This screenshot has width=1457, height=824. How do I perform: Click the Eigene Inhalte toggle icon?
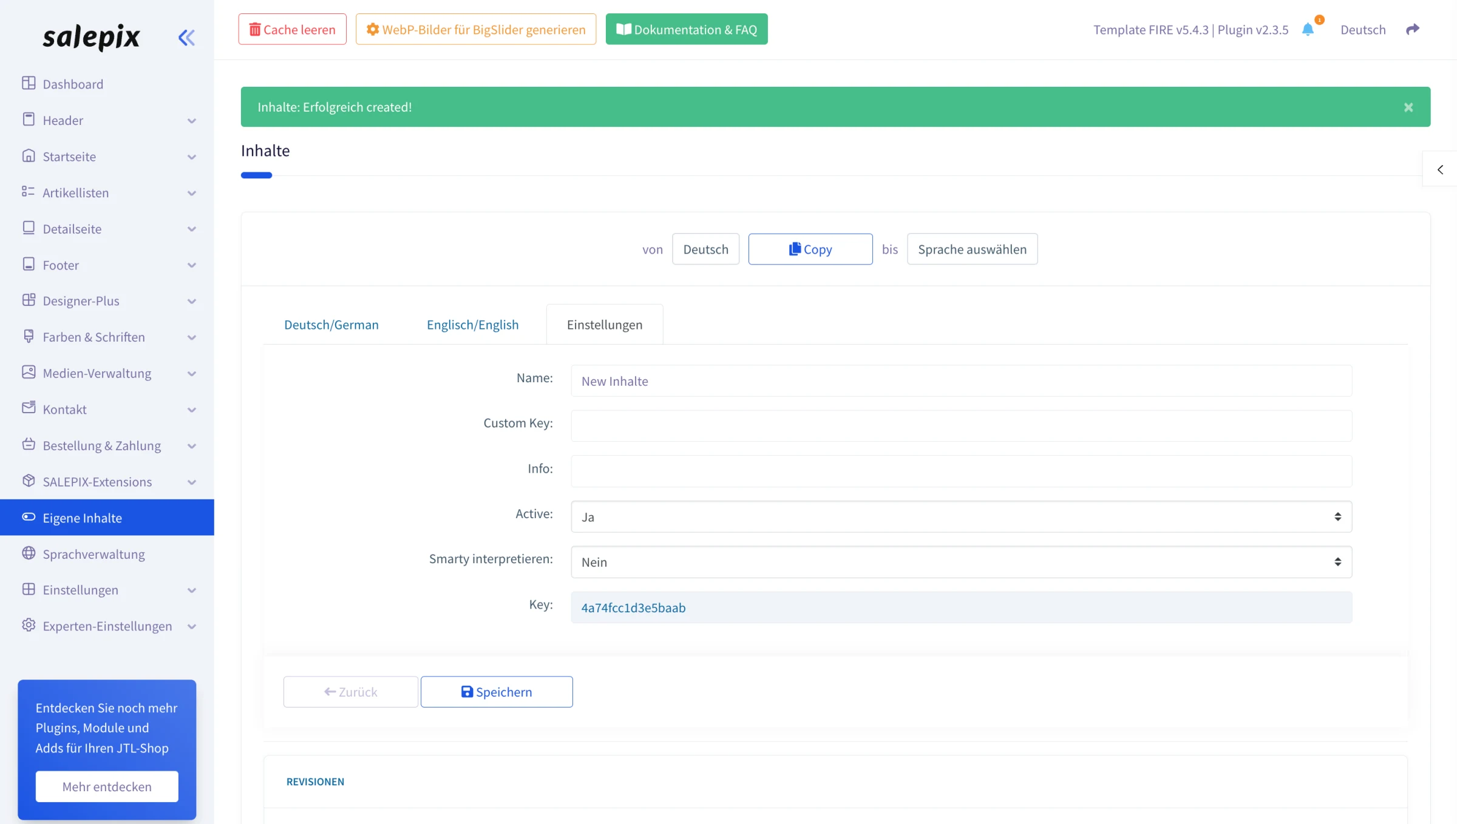pos(29,517)
